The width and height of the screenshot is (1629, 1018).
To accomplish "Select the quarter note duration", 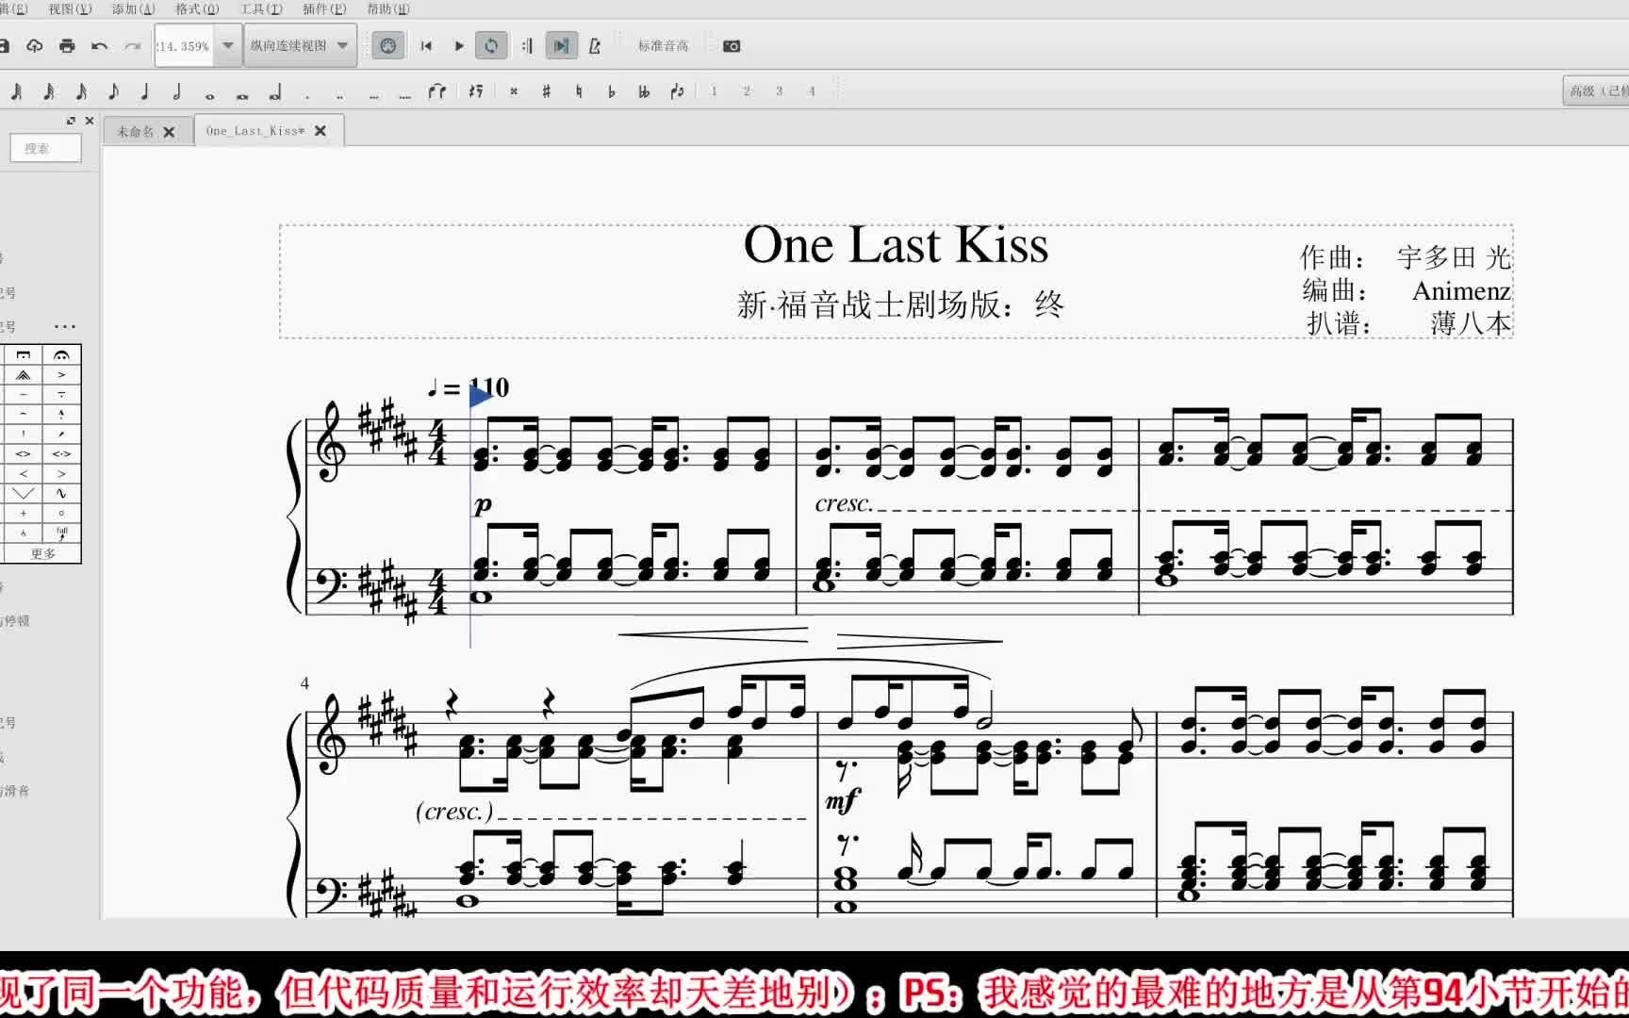I will (x=145, y=91).
